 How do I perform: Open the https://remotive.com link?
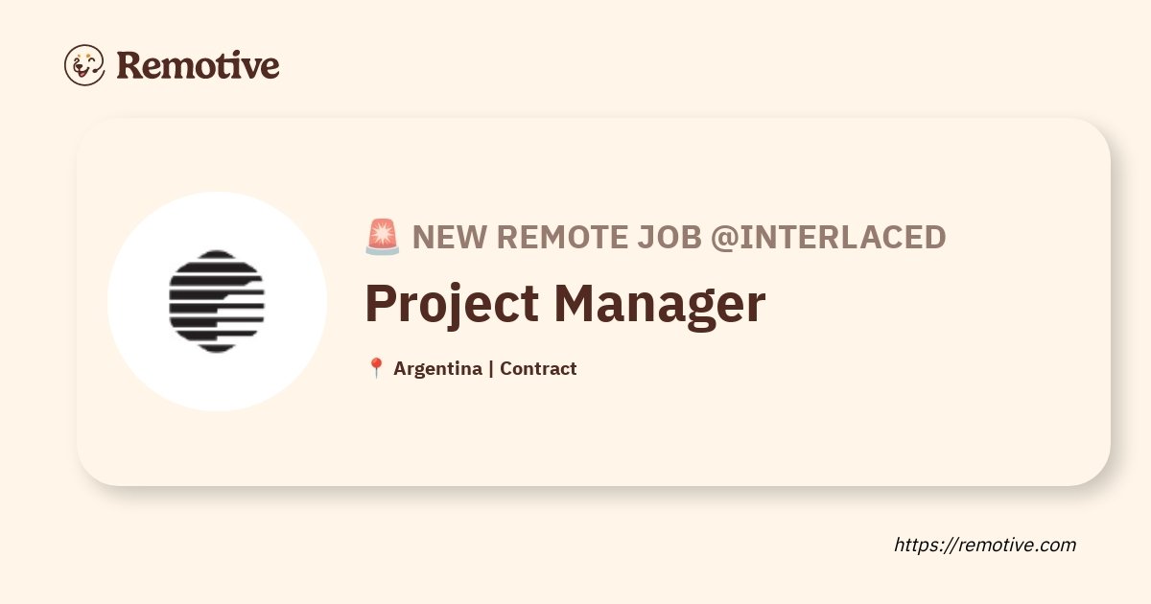(x=985, y=545)
